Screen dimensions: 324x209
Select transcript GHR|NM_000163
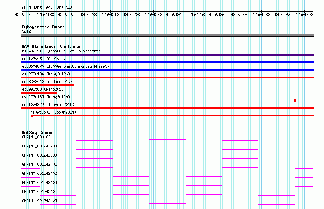tap(36, 137)
